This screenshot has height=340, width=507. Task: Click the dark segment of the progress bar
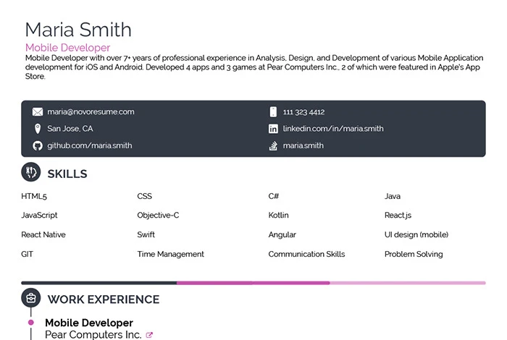(x=99, y=282)
